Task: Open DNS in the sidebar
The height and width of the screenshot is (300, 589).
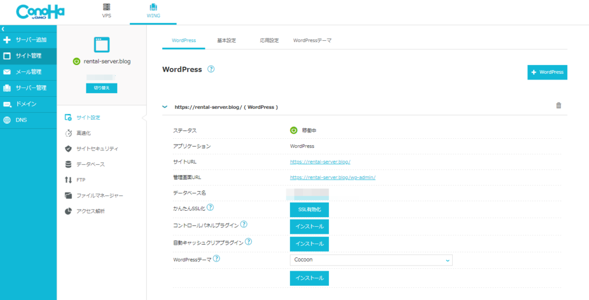Action: (29, 120)
